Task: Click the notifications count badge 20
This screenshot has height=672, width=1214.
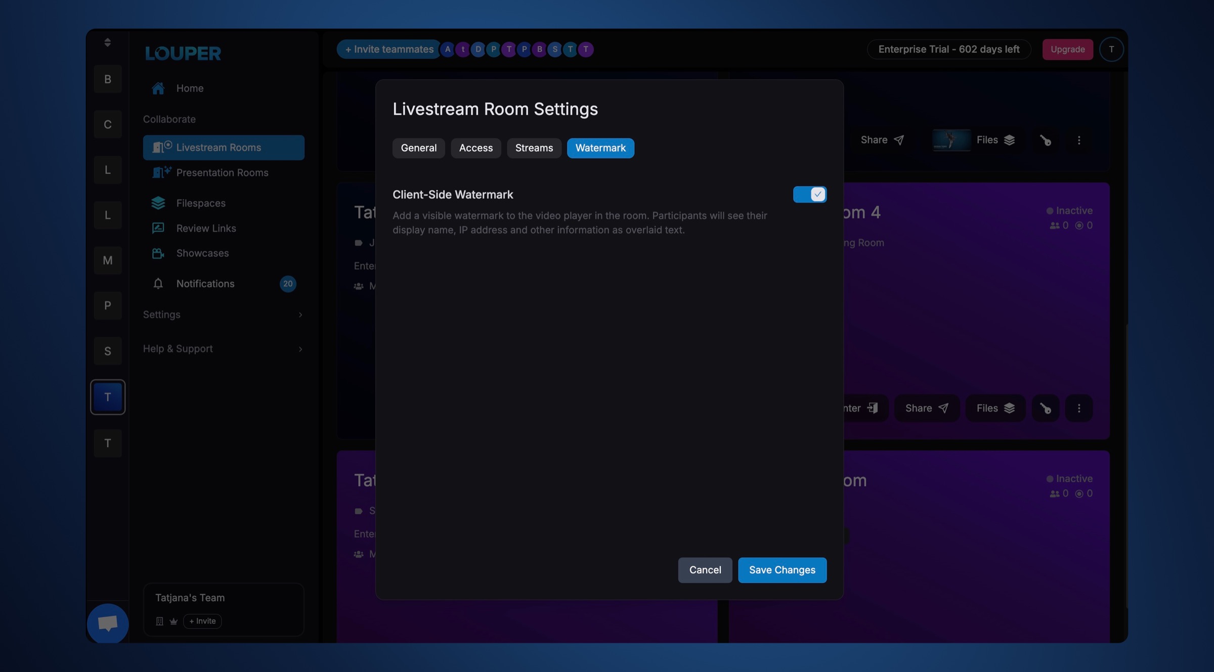Action: pos(287,284)
